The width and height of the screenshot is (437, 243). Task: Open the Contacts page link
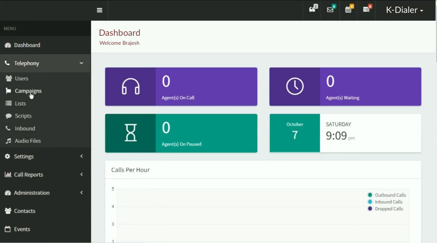click(x=25, y=211)
